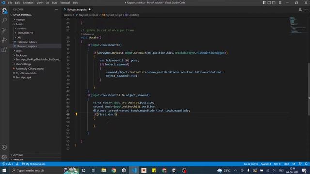The image size is (310, 174).
Task: Open Explorer views and more actions ellipsis
Action: click(56, 9)
